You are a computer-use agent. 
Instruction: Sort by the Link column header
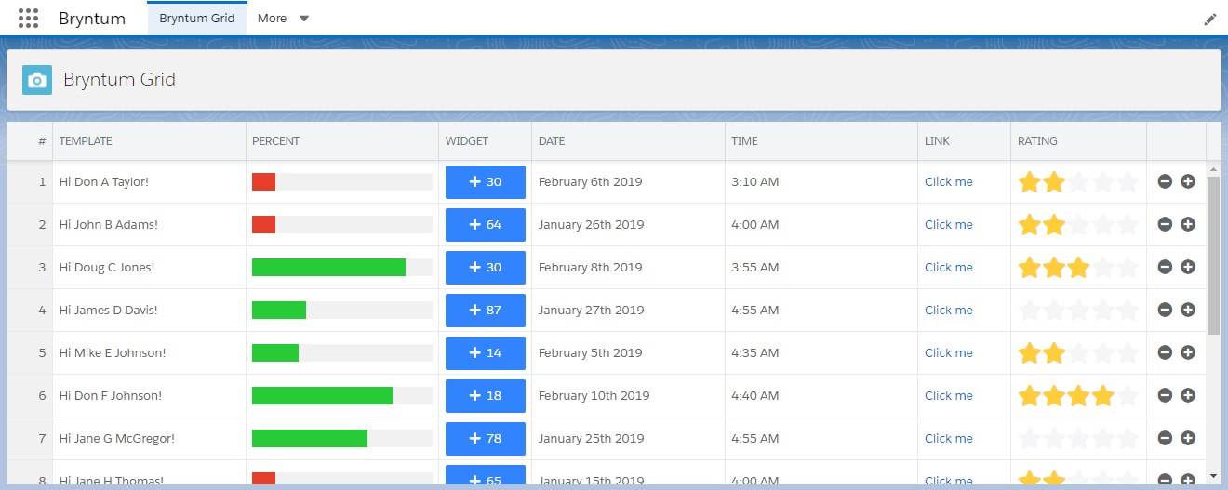[964, 141]
